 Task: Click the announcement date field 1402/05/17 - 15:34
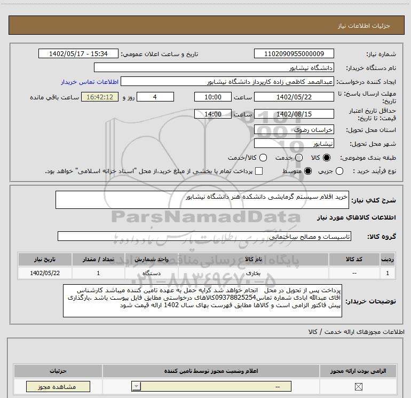[78, 53]
